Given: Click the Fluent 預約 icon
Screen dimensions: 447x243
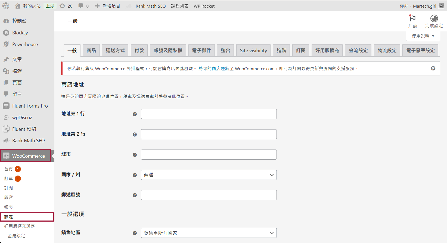Looking at the screenshot, I should (6, 129).
